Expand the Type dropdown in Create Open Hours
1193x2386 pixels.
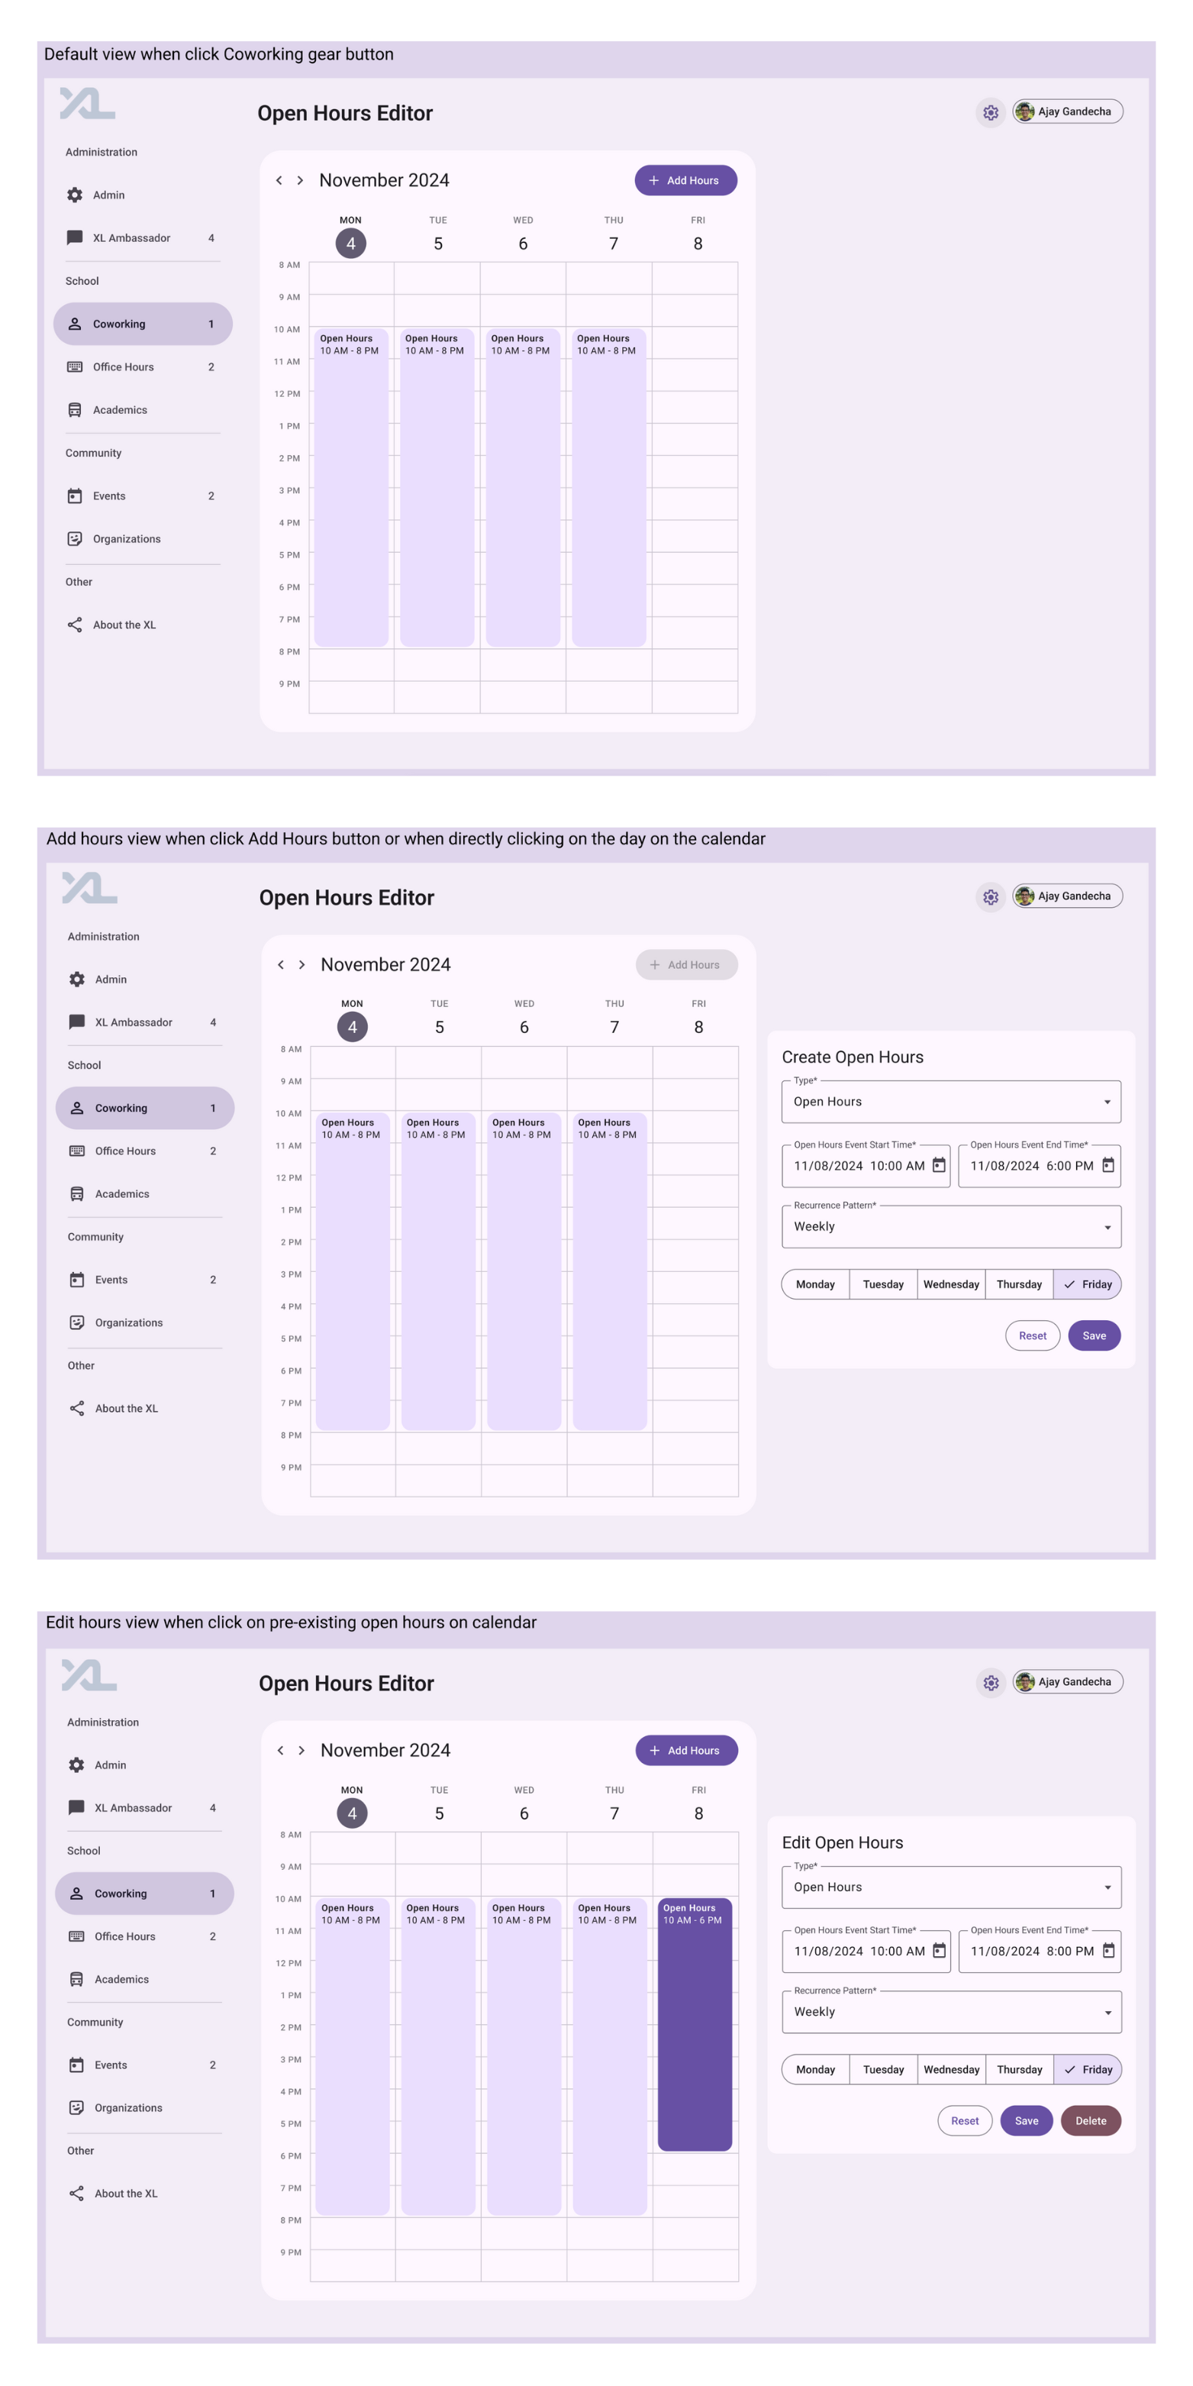pyautogui.click(x=951, y=1101)
